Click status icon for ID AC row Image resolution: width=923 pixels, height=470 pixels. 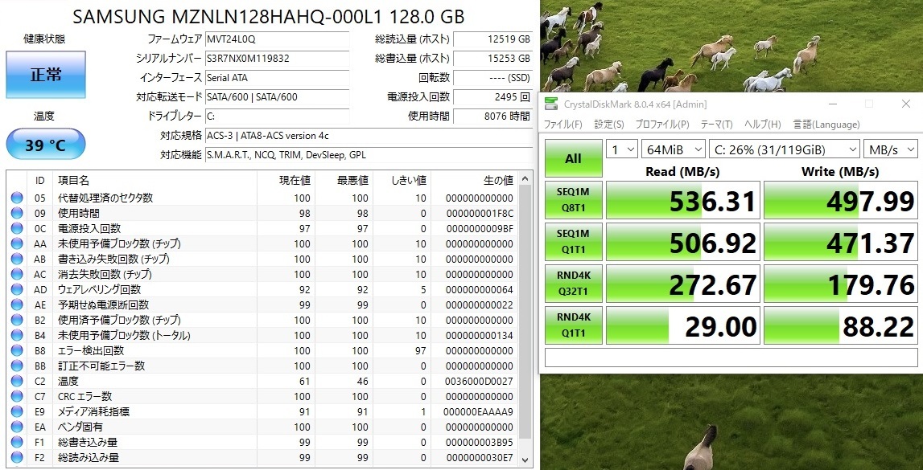[x=16, y=274]
